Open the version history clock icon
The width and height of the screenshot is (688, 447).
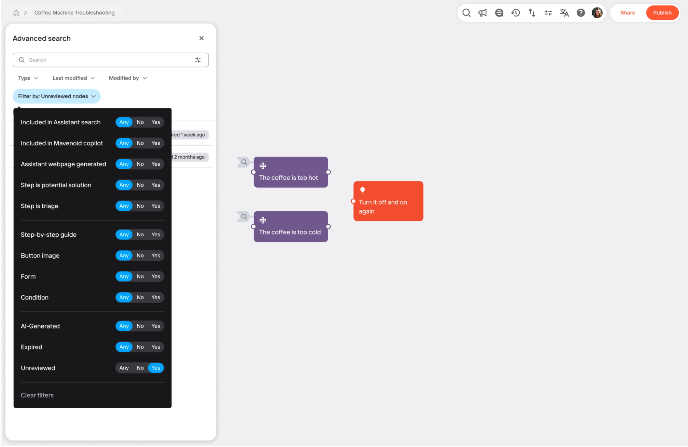pyautogui.click(x=516, y=13)
